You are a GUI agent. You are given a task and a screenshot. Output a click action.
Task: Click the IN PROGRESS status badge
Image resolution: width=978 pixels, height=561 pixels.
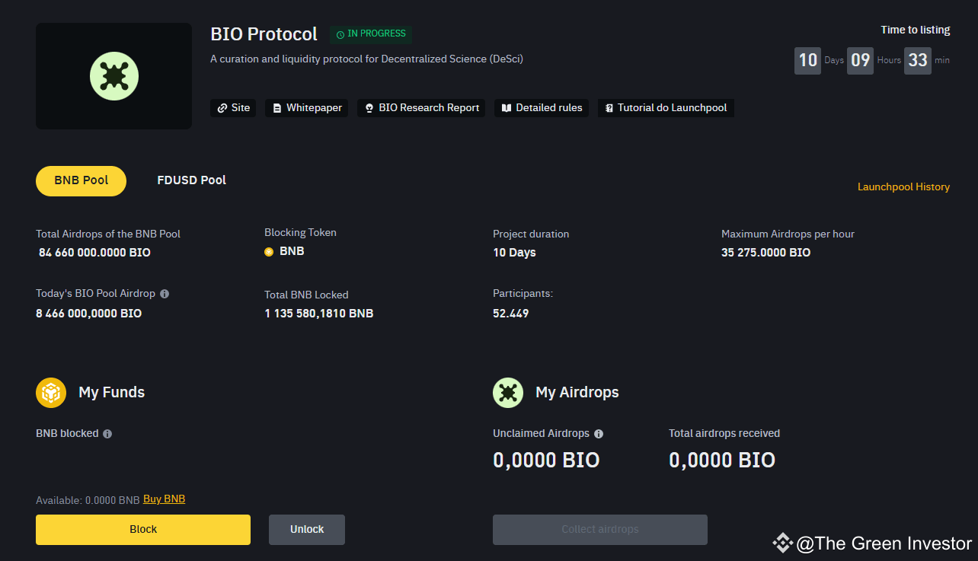click(x=371, y=33)
